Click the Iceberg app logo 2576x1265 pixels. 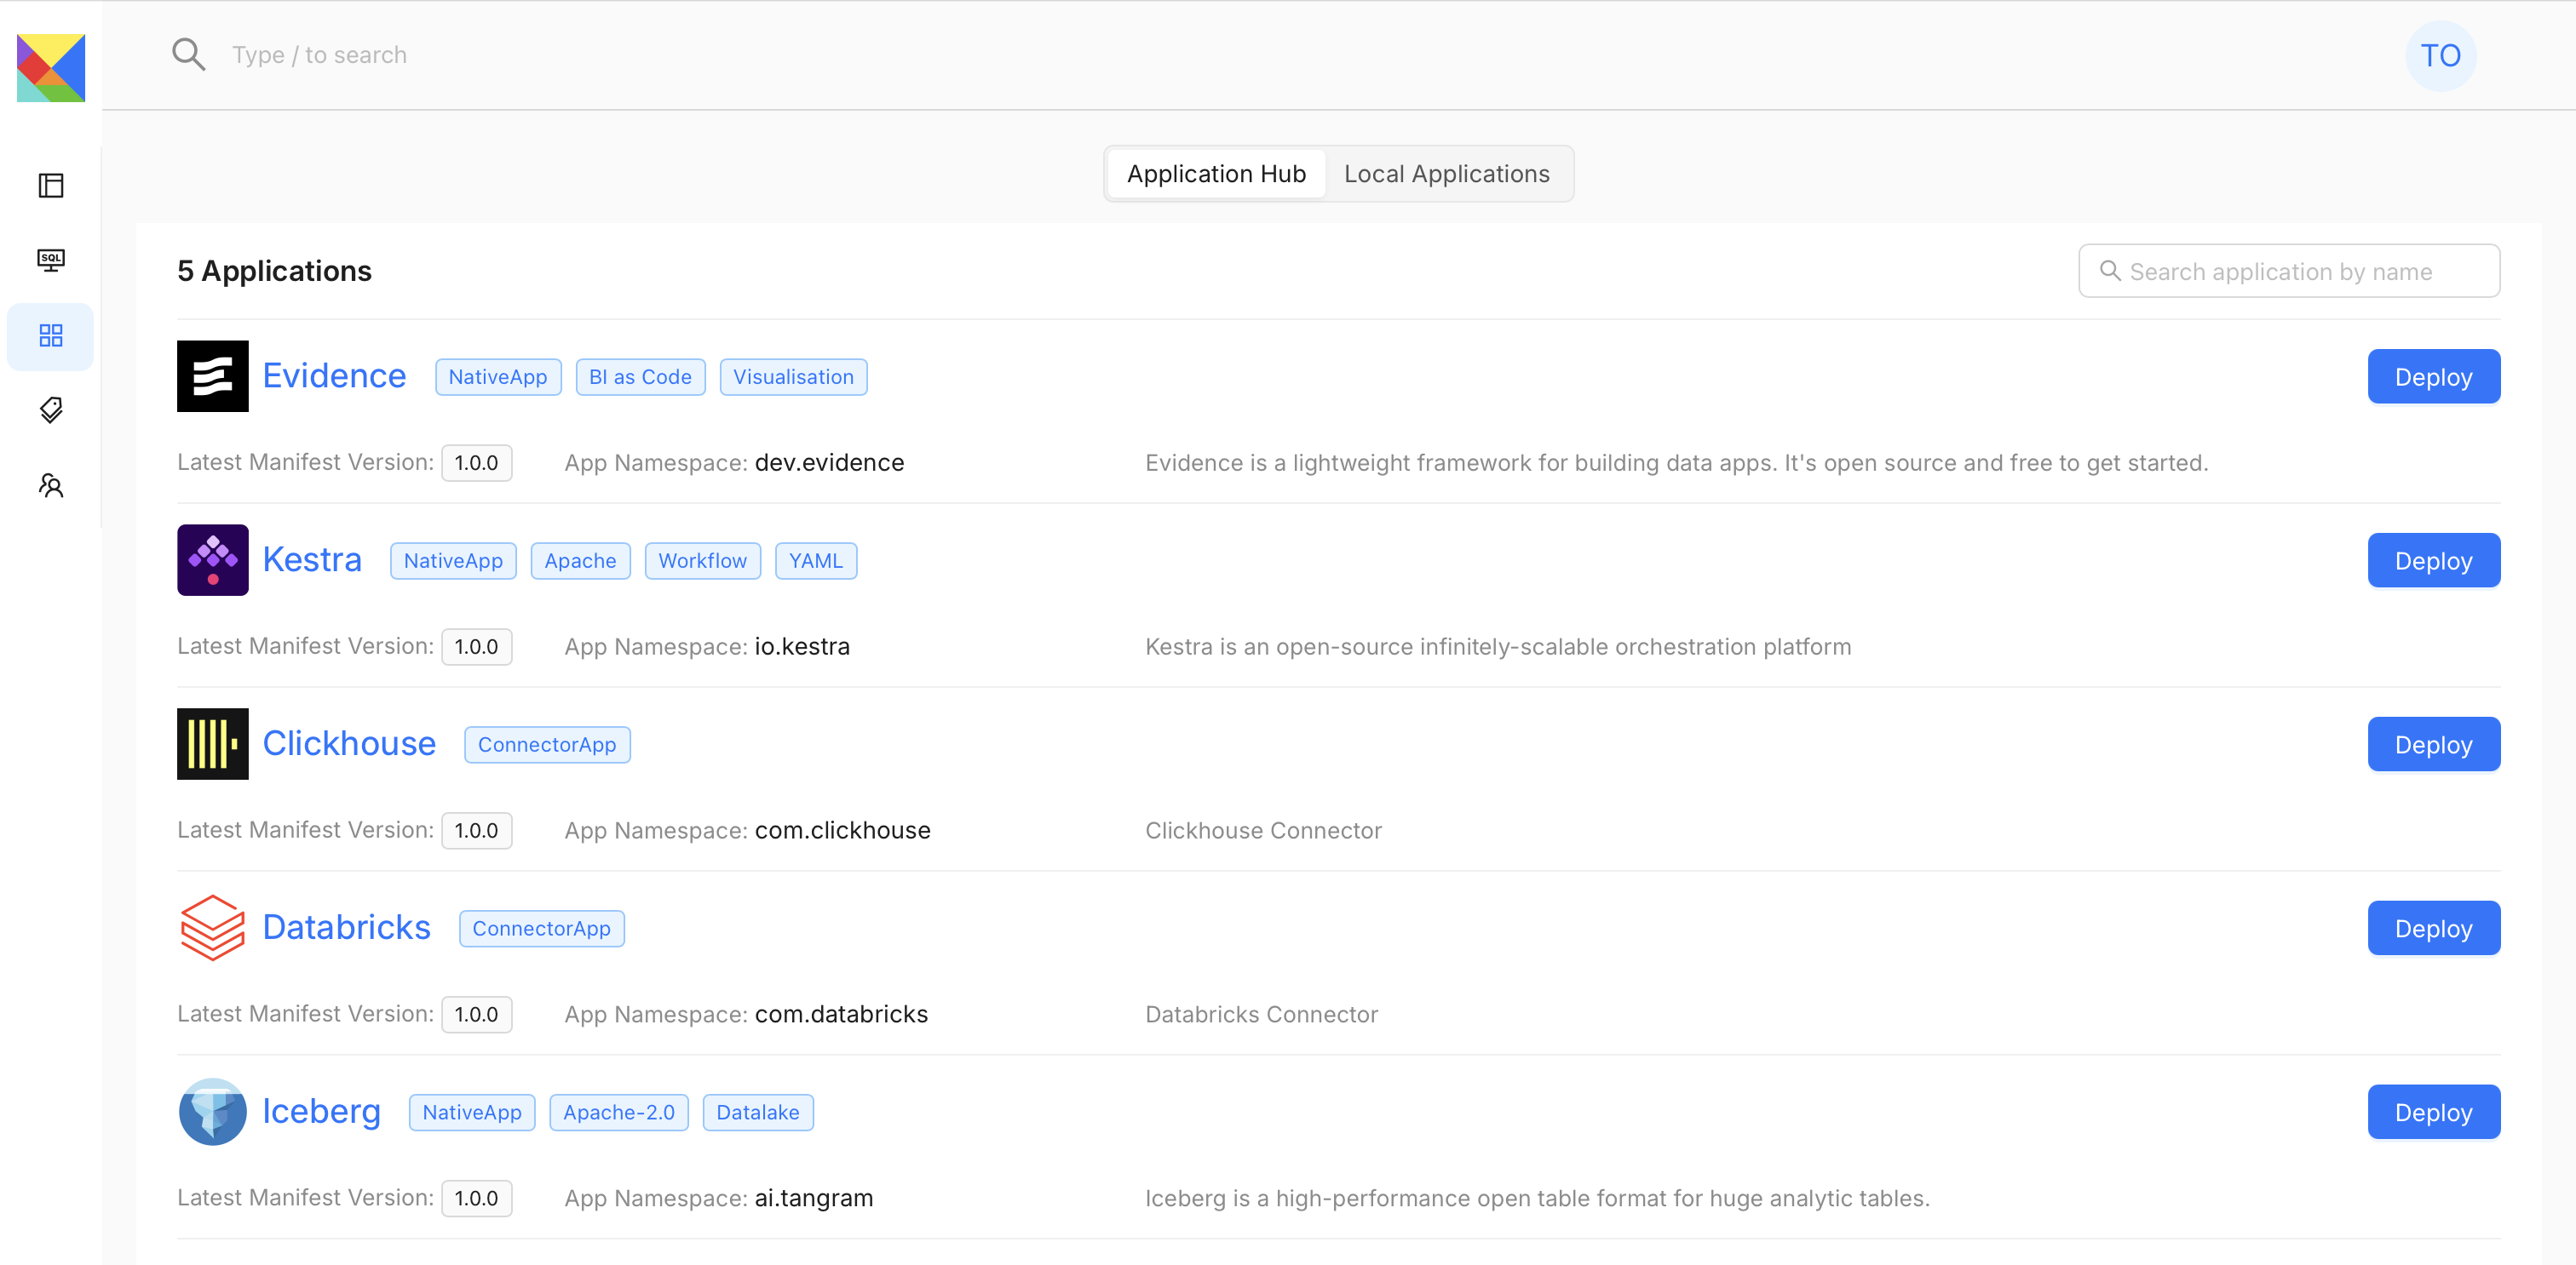[x=212, y=1111]
